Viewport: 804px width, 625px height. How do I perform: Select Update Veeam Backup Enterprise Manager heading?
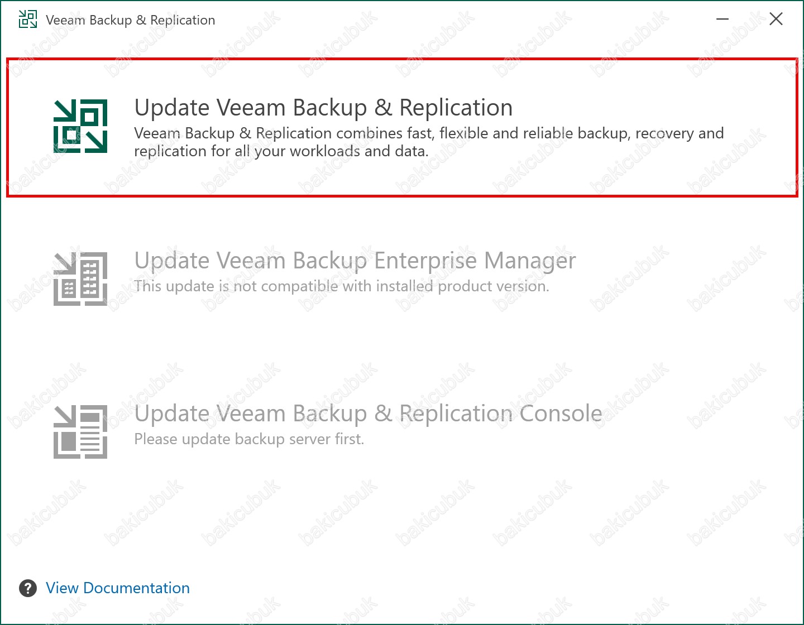(x=355, y=261)
